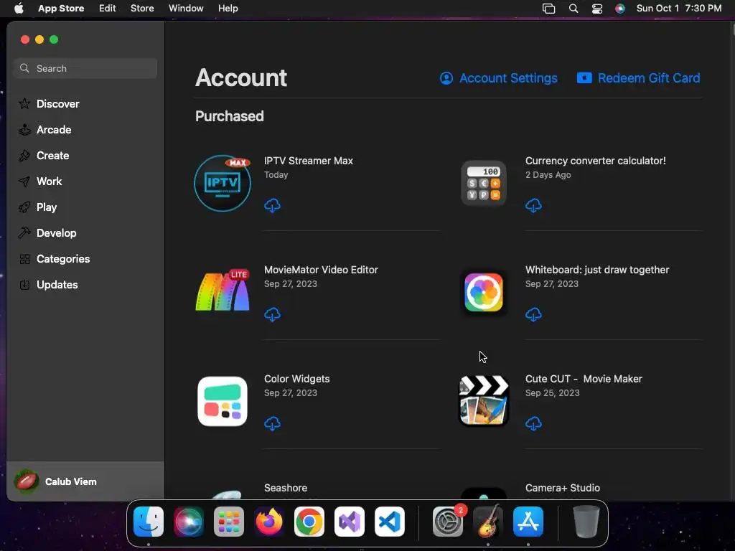Open Control Center in the menu bar
Image resolution: width=735 pixels, height=551 pixels.
pyautogui.click(x=596, y=9)
